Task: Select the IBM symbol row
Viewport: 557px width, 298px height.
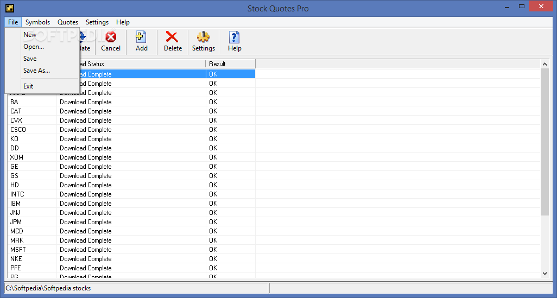Action: pos(131,204)
